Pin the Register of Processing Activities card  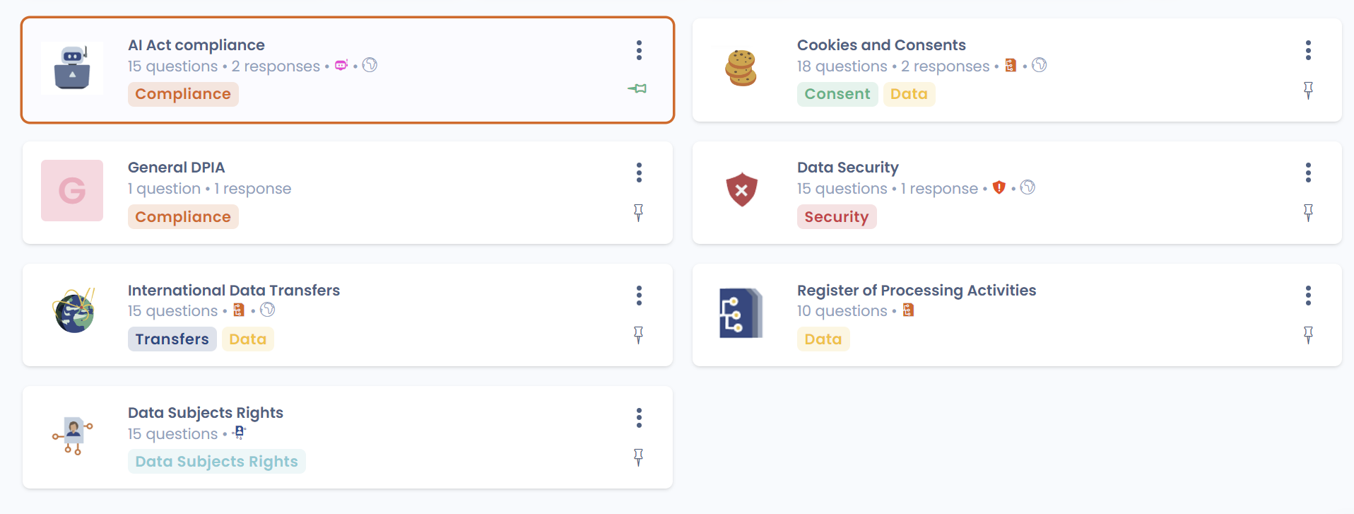click(1308, 334)
